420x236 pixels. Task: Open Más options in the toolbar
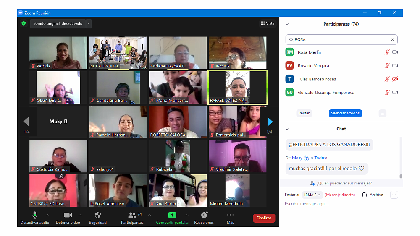pyautogui.click(x=230, y=215)
